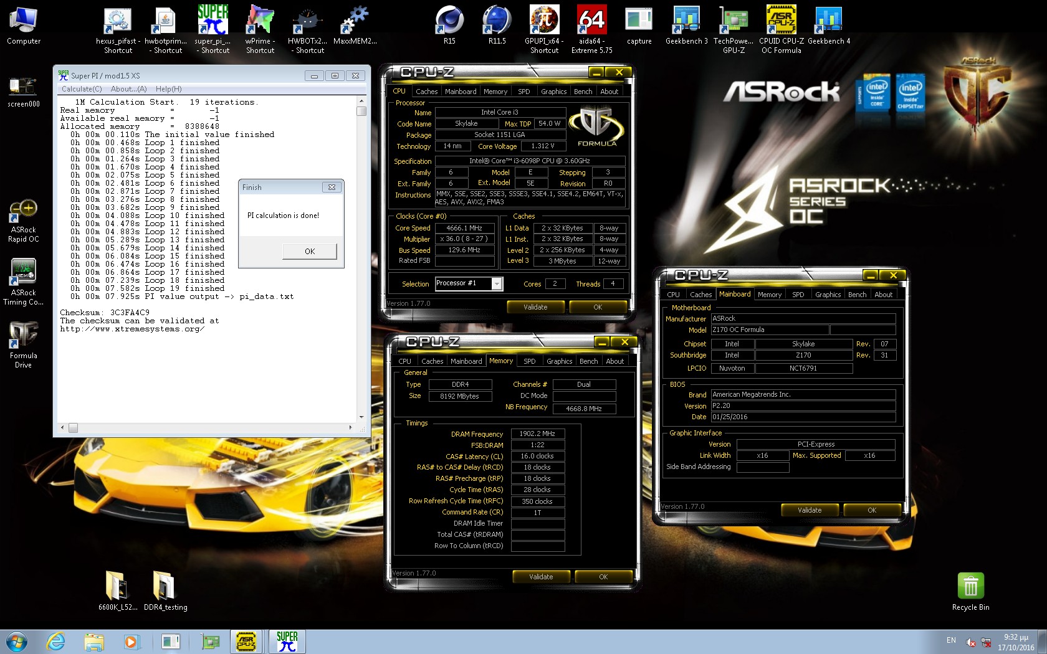
Task: Launch the super_pi shortcut on desktop
Action: 213,30
